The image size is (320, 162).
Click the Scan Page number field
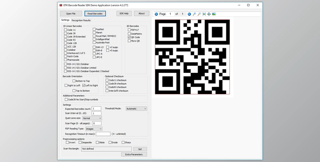pos(97,123)
